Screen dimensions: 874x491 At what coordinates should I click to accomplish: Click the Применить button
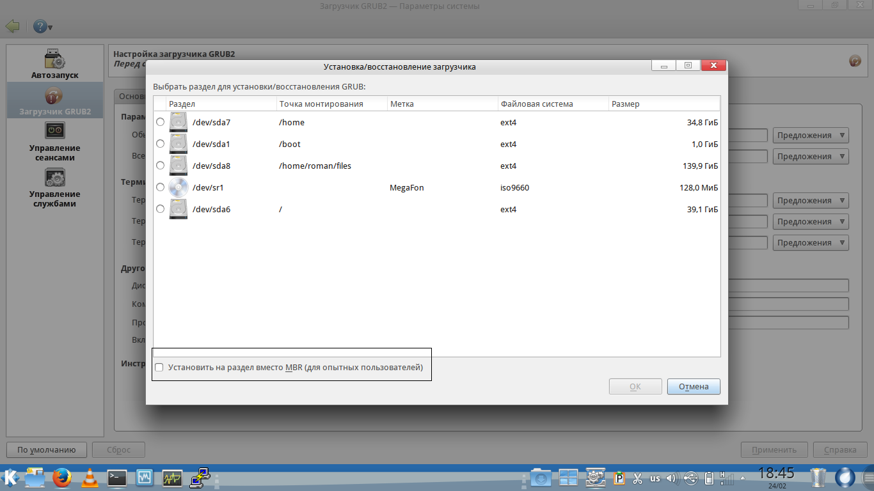click(x=774, y=449)
